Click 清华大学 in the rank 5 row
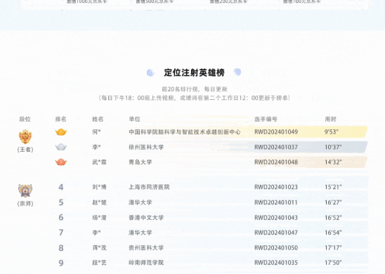The width and height of the screenshot is (385, 274). [x=141, y=202]
